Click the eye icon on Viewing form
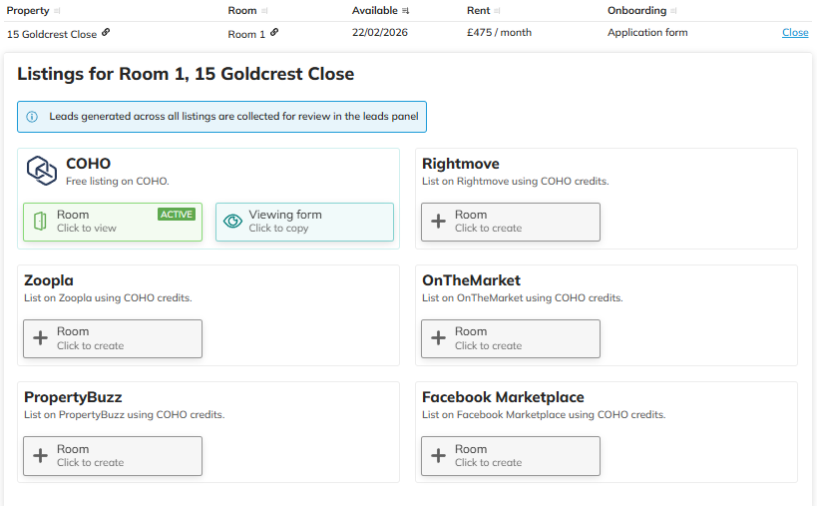 click(x=232, y=222)
